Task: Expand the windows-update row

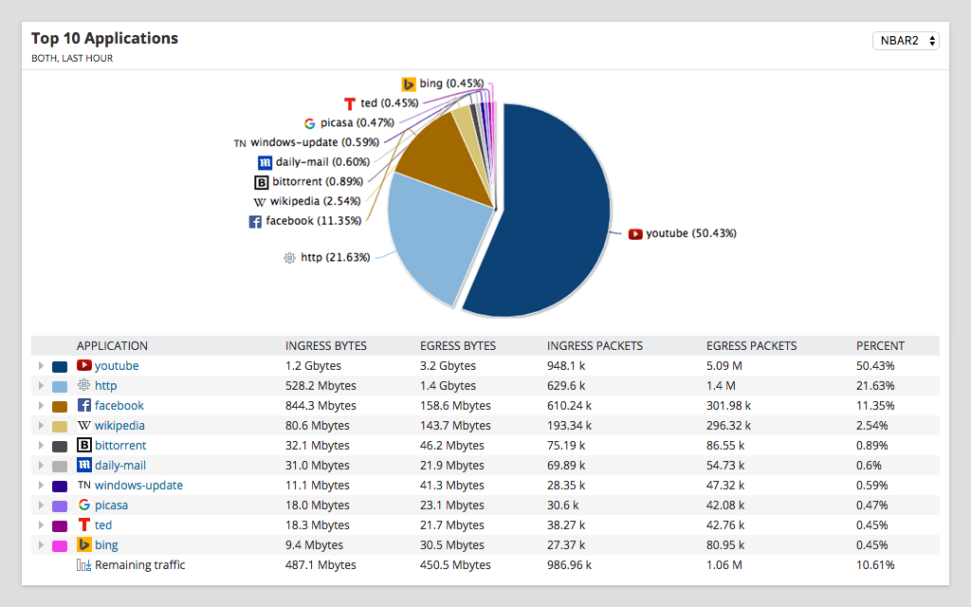Action: [40, 485]
